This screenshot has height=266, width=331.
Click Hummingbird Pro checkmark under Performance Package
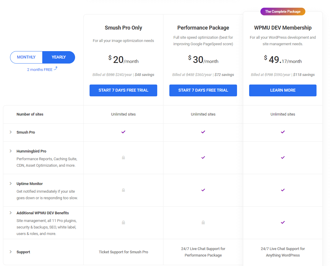203,158
